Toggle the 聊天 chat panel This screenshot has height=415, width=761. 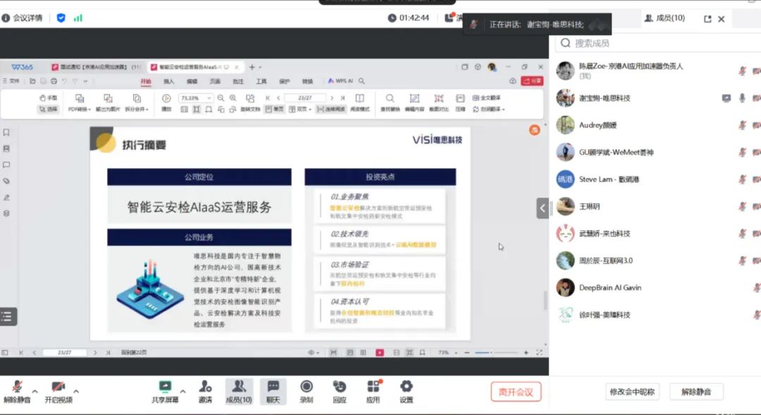pyautogui.click(x=273, y=391)
